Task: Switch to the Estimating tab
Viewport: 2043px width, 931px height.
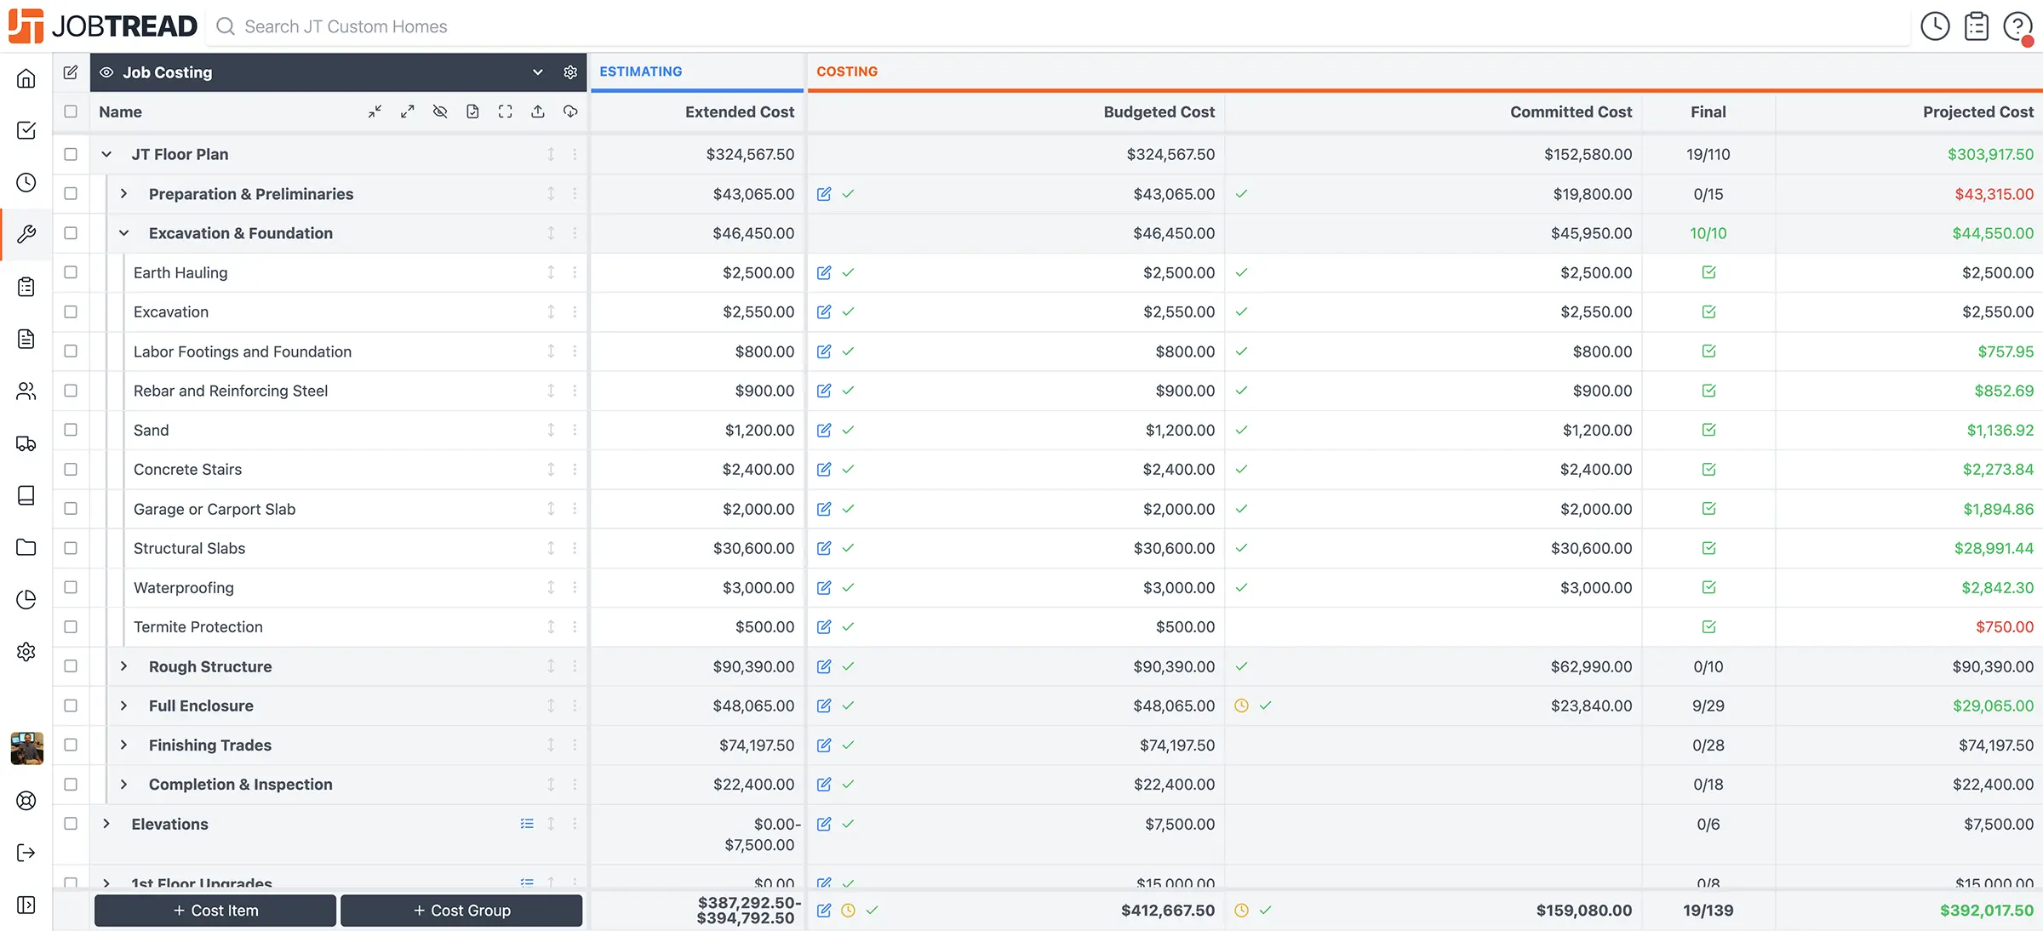Action: [x=641, y=71]
